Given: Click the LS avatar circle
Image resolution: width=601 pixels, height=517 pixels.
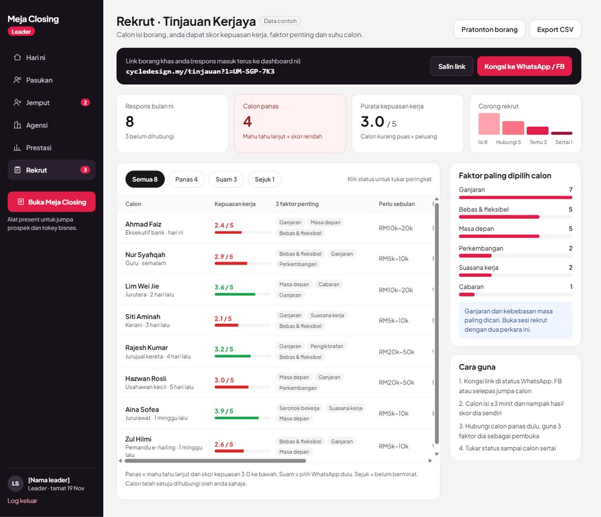Looking at the screenshot, I should pos(15,484).
